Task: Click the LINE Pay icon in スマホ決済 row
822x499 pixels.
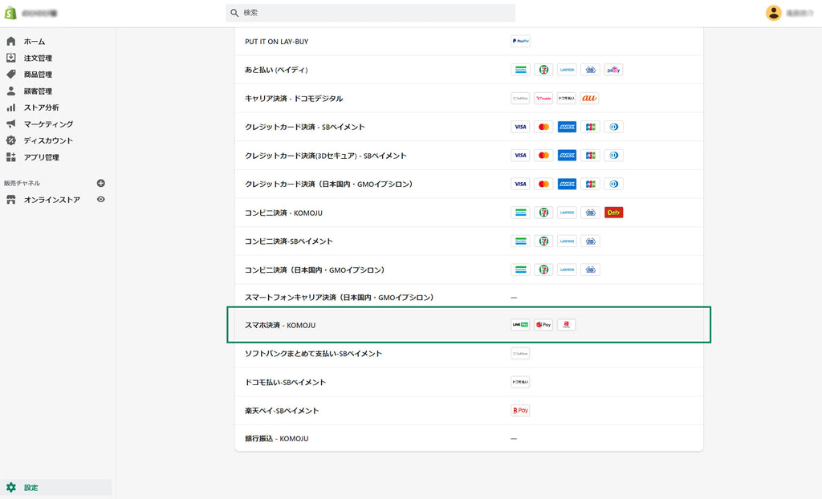Action: pos(520,325)
